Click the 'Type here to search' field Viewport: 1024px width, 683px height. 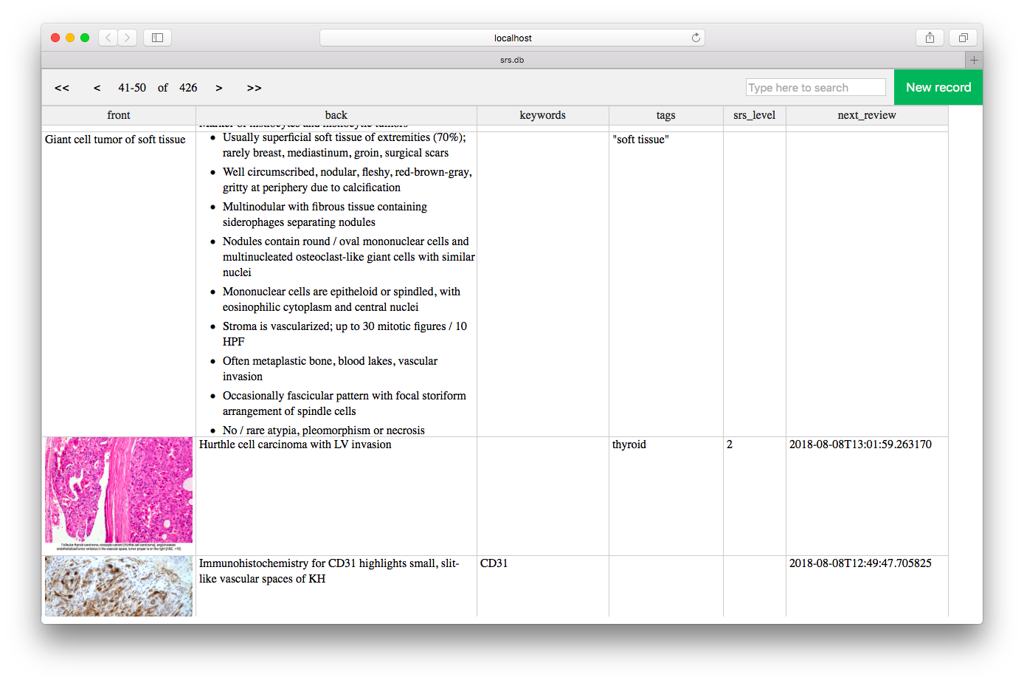click(x=815, y=87)
